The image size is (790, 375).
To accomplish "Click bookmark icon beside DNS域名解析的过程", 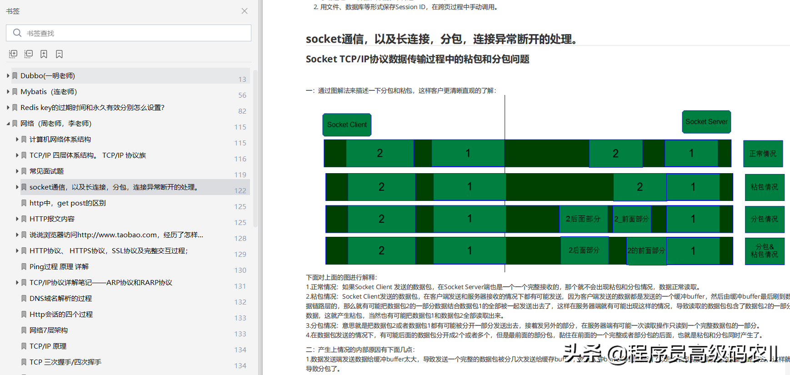I will (24, 298).
